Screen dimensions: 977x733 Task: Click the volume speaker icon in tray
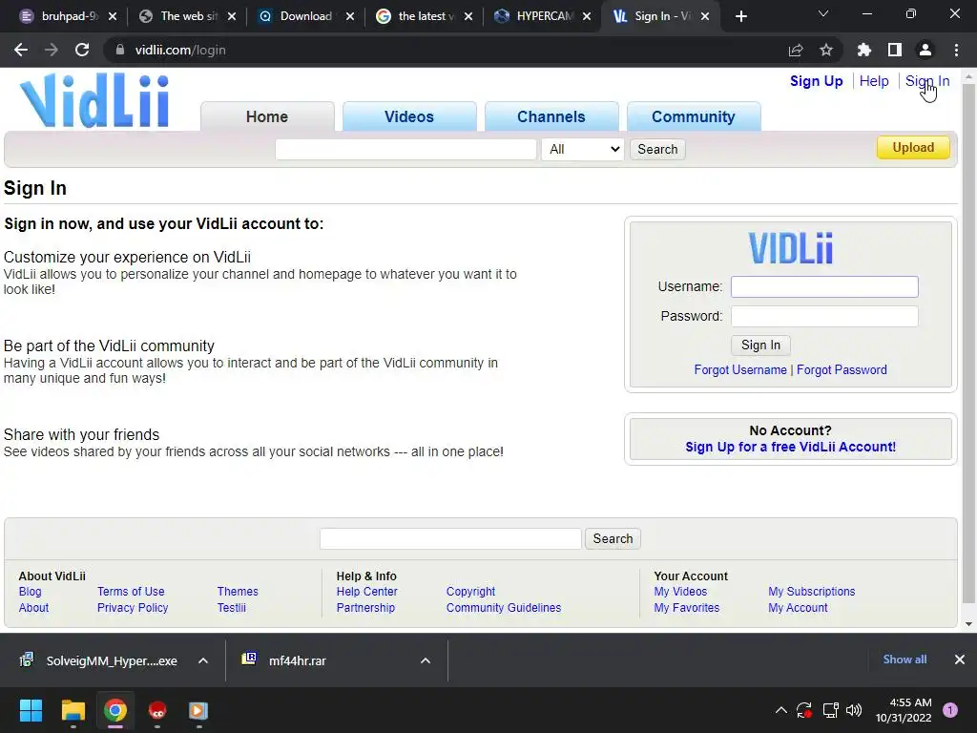click(x=854, y=710)
